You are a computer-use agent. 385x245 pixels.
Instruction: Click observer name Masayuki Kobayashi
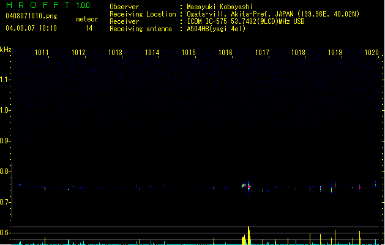[220, 7]
